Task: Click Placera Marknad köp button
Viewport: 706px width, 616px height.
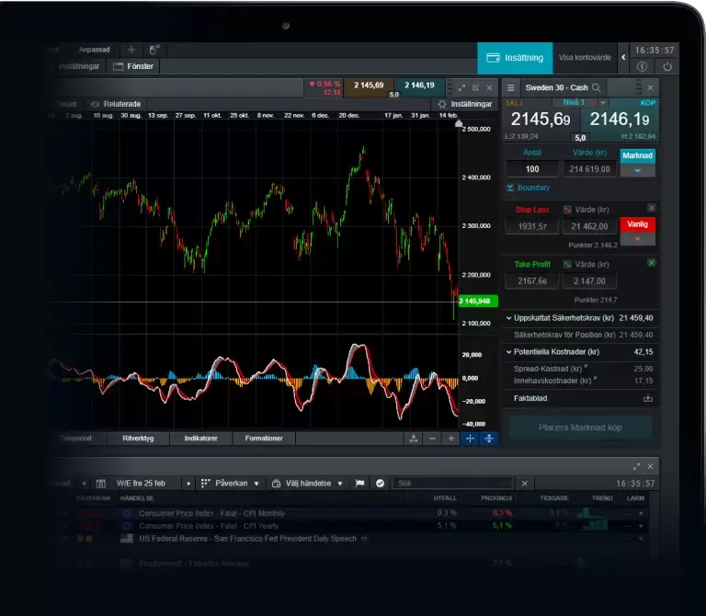Action: pyautogui.click(x=580, y=428)
